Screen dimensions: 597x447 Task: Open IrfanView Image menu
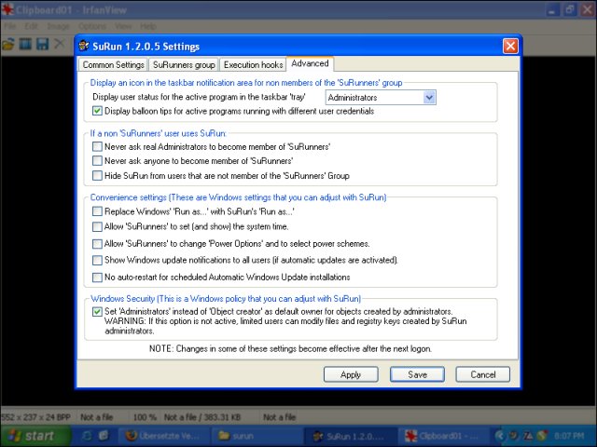(x=58, y=26)
